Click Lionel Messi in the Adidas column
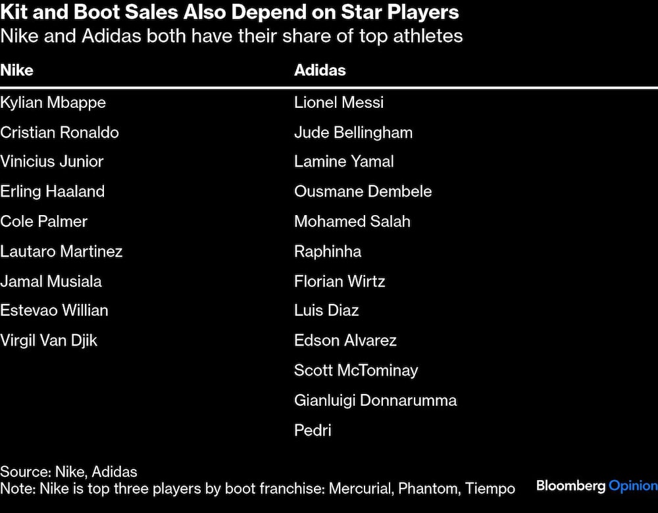 [x=339, y=103]
